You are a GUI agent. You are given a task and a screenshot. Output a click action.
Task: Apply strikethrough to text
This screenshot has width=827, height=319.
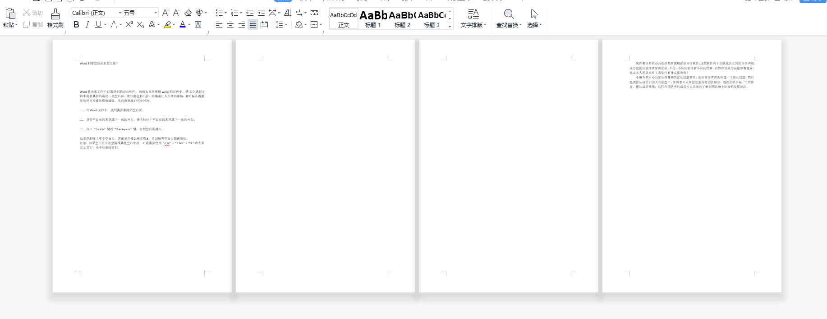point(114,25)
